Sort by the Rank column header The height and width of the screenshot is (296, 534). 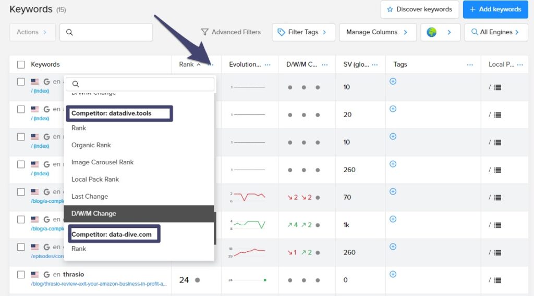coord(186,64)
